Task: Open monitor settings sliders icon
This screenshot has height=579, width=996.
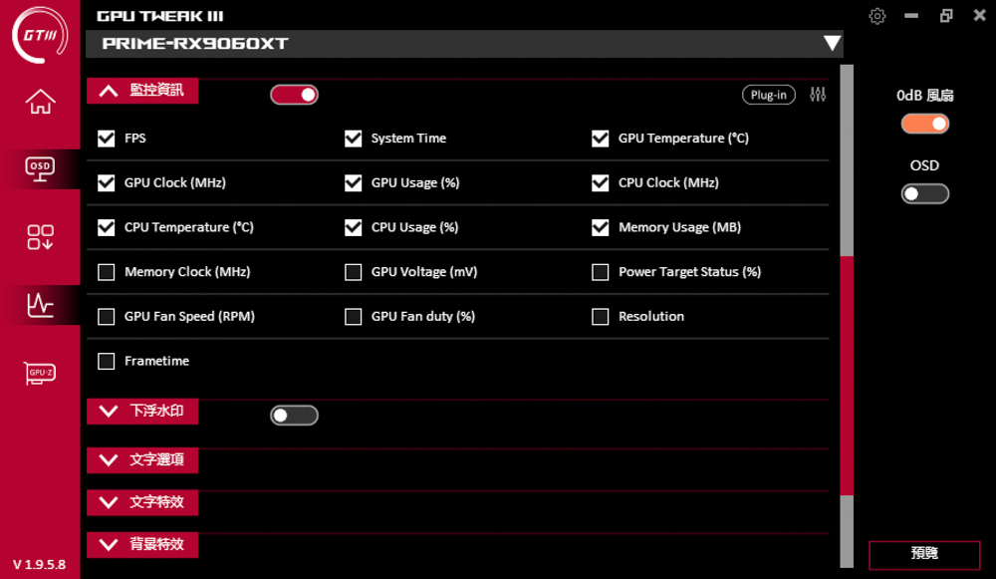Action: coord(818,95)
